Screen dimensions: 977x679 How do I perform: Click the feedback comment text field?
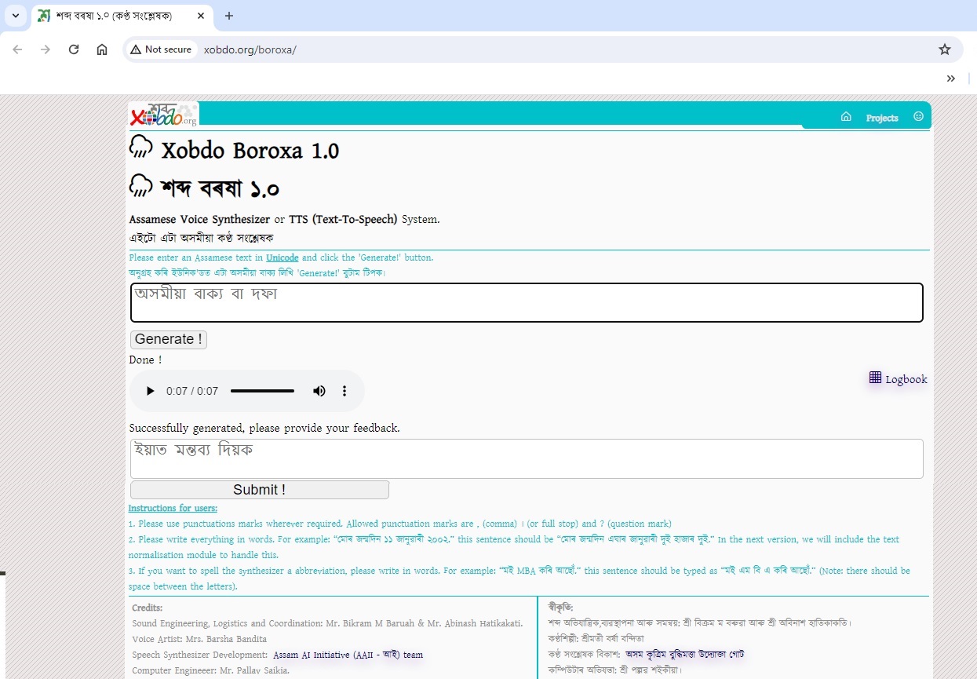click(x=526, y=458)
